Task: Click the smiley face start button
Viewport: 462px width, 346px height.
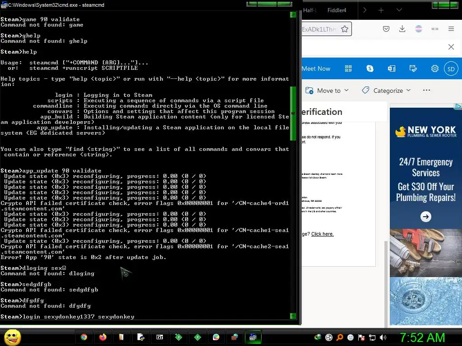Action: point(12,337)
